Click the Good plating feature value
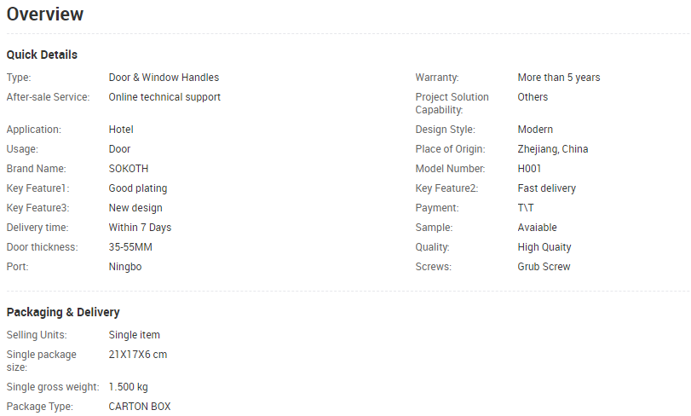 coord(138,188)
